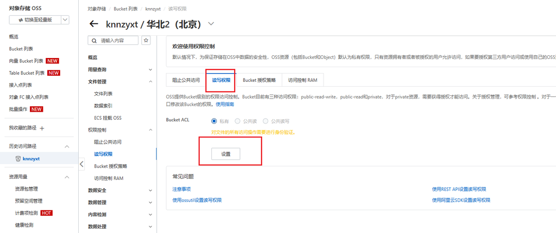Open 读写权限 in bucket sidebar

pyautogui.click(x=103, y=154)
